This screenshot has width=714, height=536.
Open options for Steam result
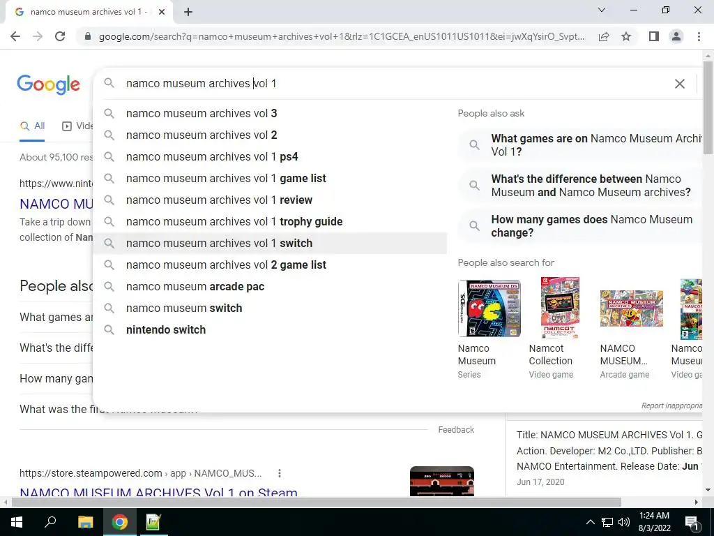click(x=280, y=474)
